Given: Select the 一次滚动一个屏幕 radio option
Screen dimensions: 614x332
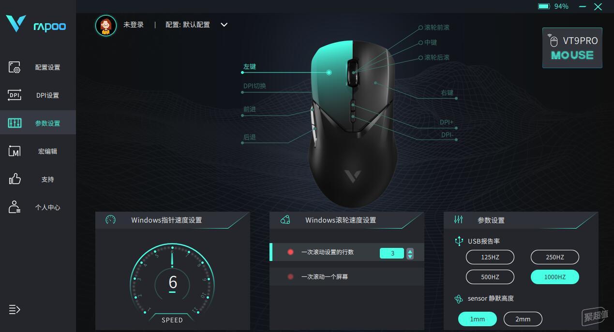Looking at the screenshot, I should (290, 277).
